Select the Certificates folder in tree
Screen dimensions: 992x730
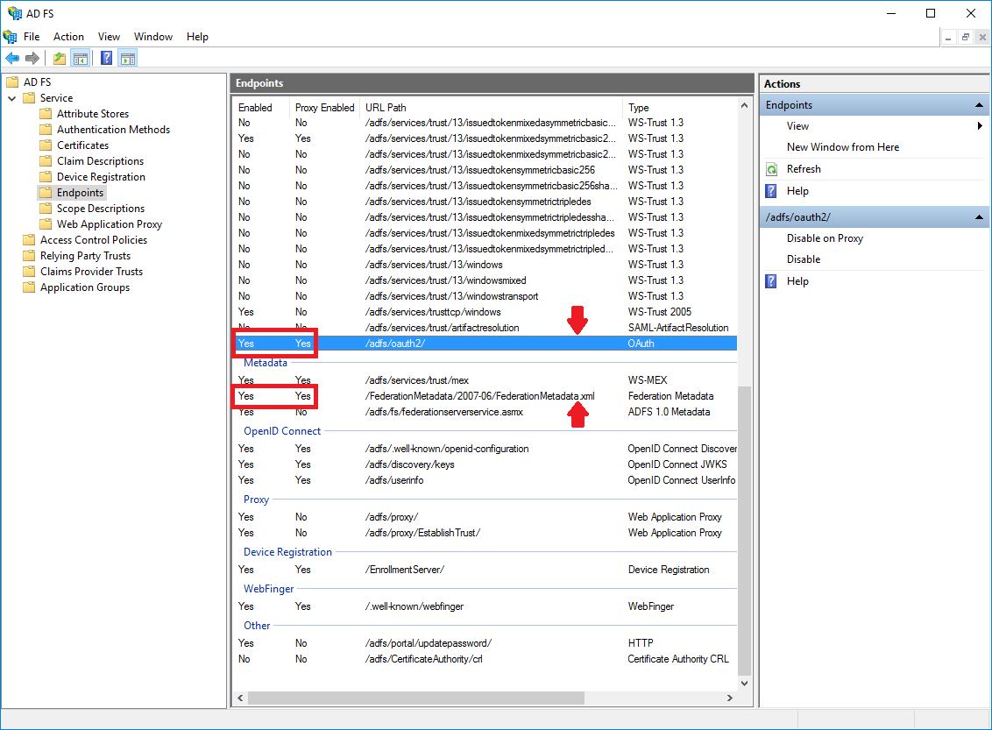coord(82,145)
